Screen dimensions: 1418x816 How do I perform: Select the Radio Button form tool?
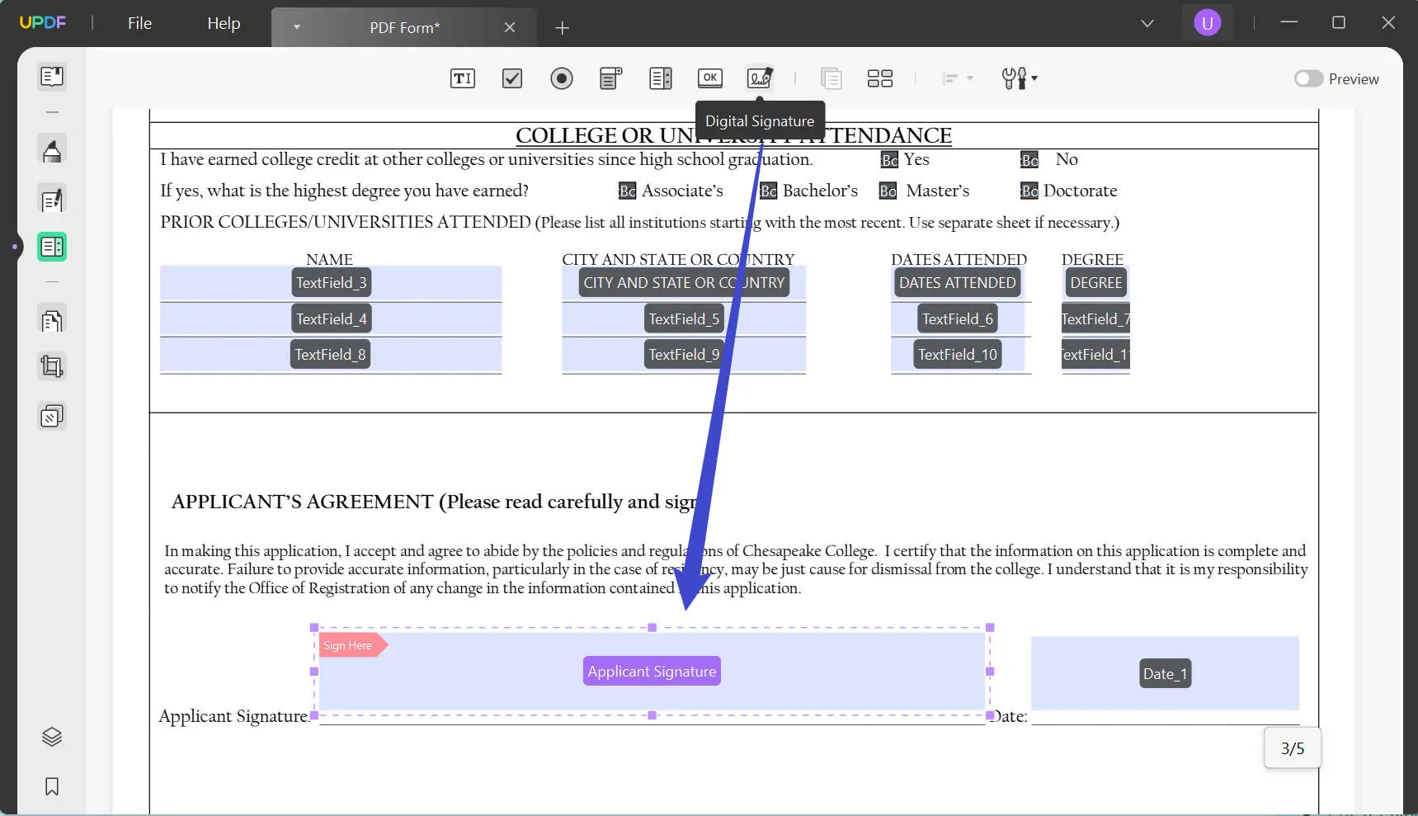coord(562,78)
